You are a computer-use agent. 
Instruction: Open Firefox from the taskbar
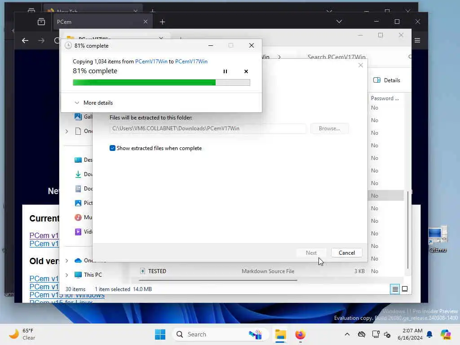(300, 334)
